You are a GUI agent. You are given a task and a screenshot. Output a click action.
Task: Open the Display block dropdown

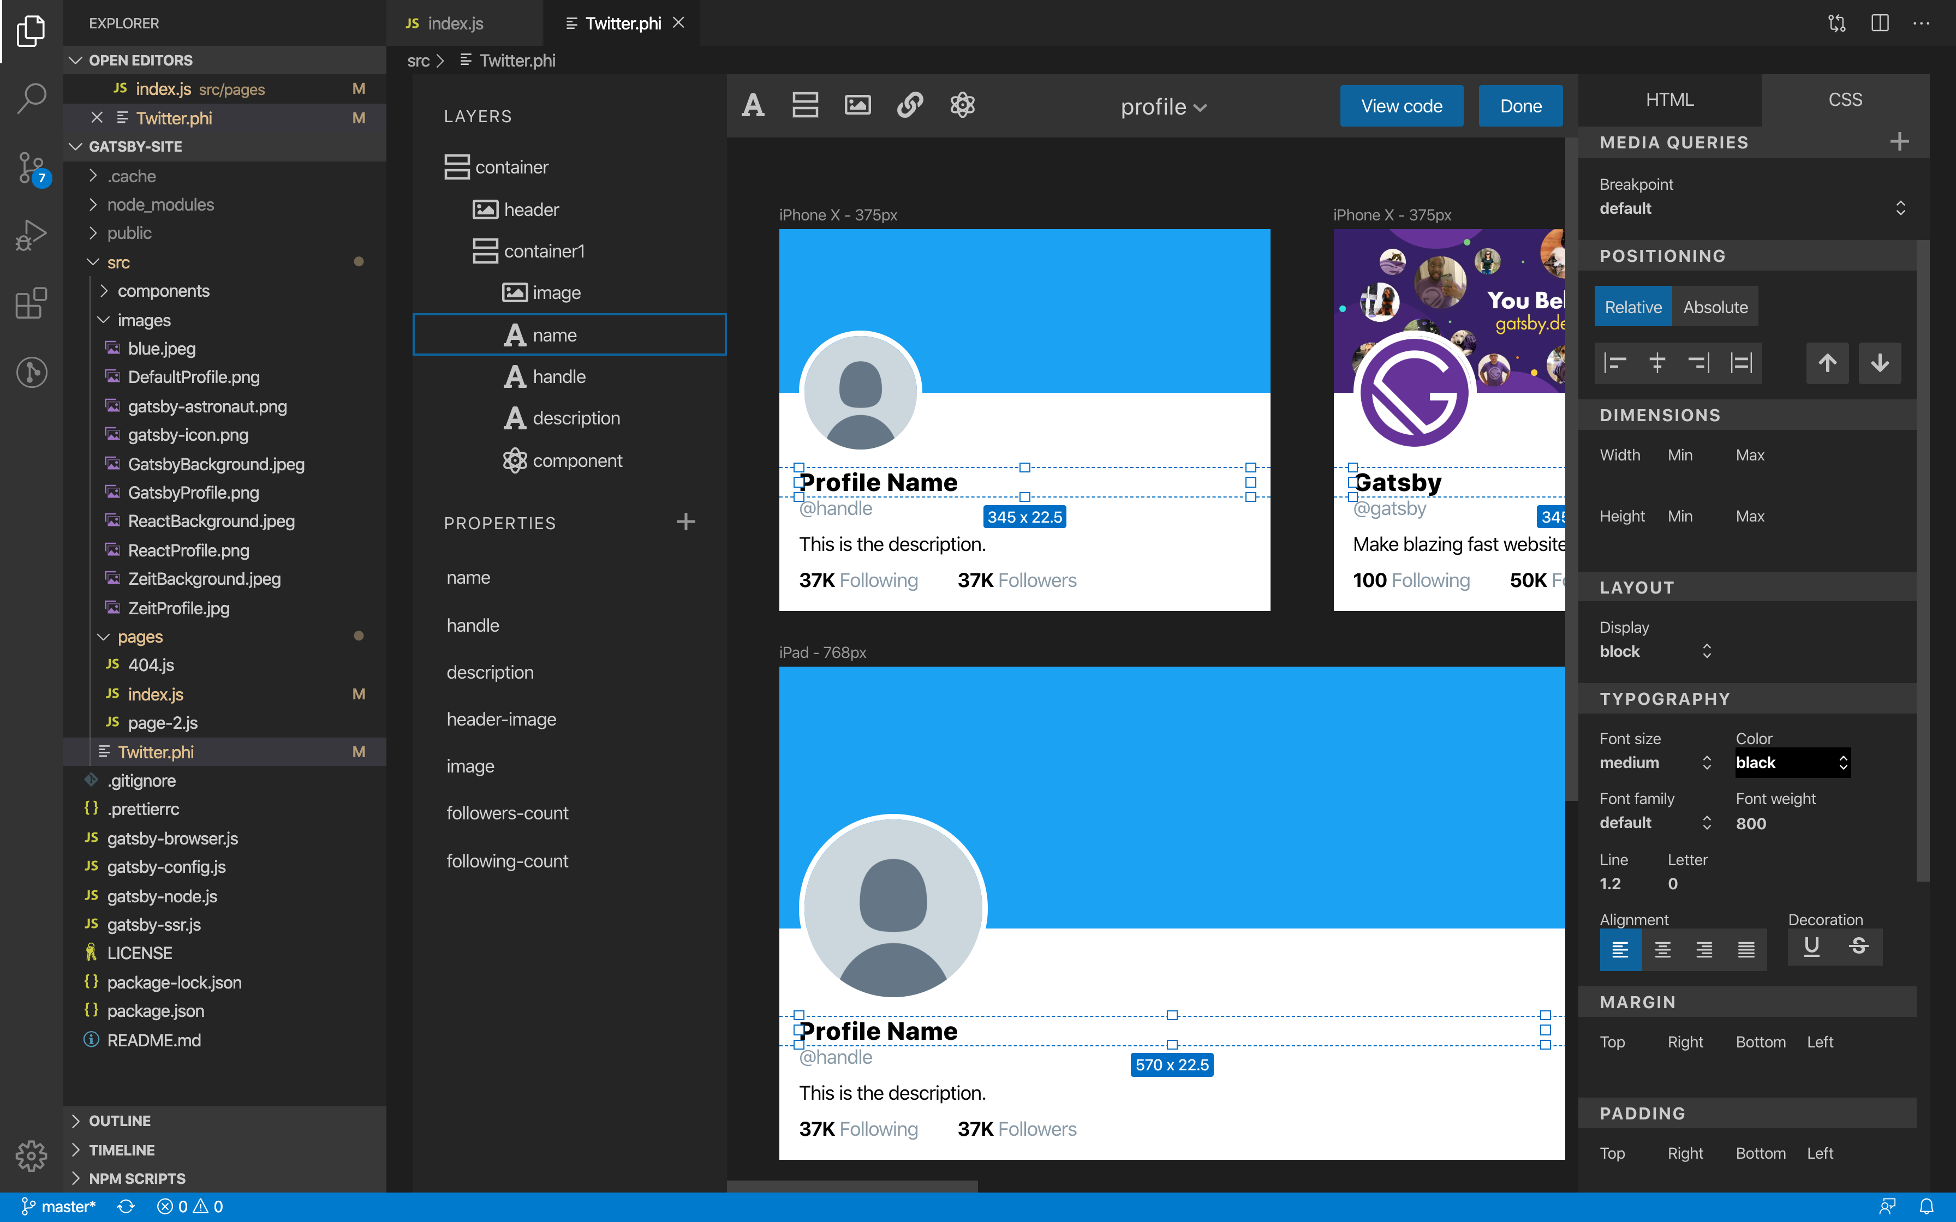click(x=1655, y=651)
